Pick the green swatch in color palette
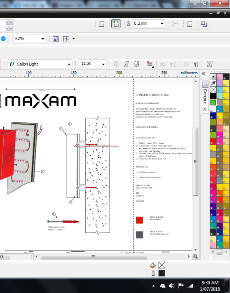This screenshot has height=293, width=230. click(x=213, y=102)
